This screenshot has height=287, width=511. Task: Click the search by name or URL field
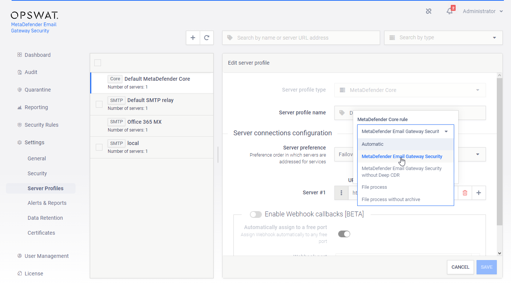[x=301, y=38]
